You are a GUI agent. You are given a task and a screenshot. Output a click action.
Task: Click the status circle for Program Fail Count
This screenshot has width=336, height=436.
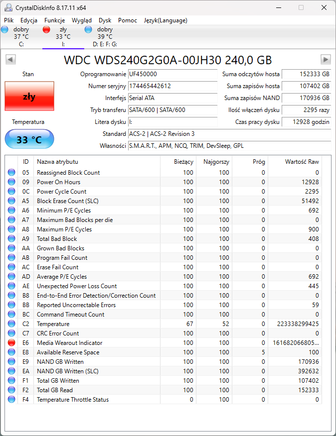pyautogui.click(x=11, y=257)
